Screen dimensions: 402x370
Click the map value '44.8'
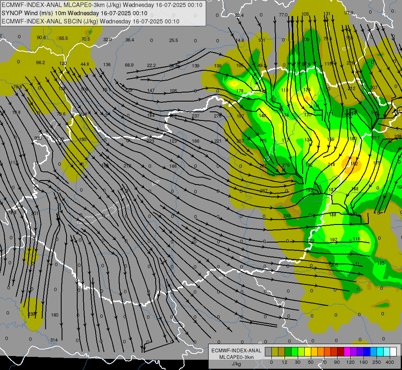(x=85, y=64)
